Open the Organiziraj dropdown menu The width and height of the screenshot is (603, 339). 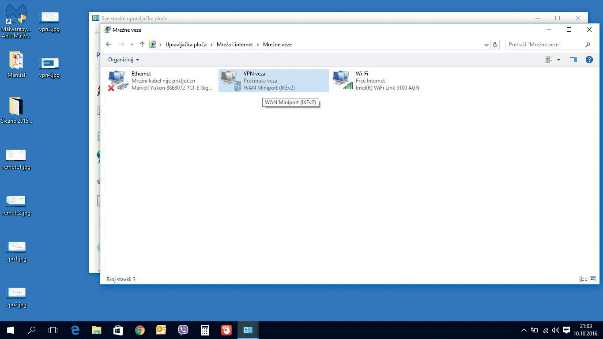(x=124, y=60)
